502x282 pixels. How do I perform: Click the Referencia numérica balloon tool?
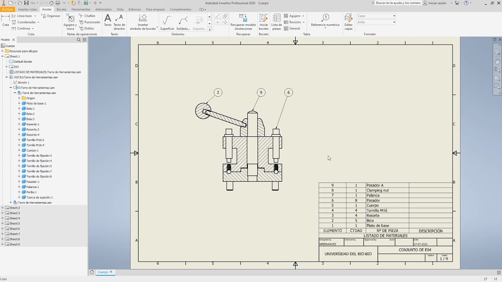[x=325, y=20]
